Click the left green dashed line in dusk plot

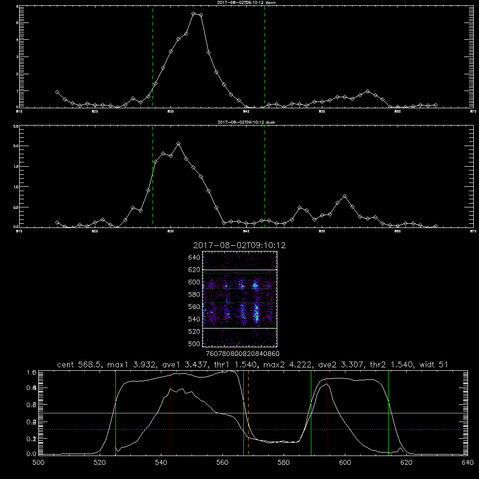pos(152,176)
